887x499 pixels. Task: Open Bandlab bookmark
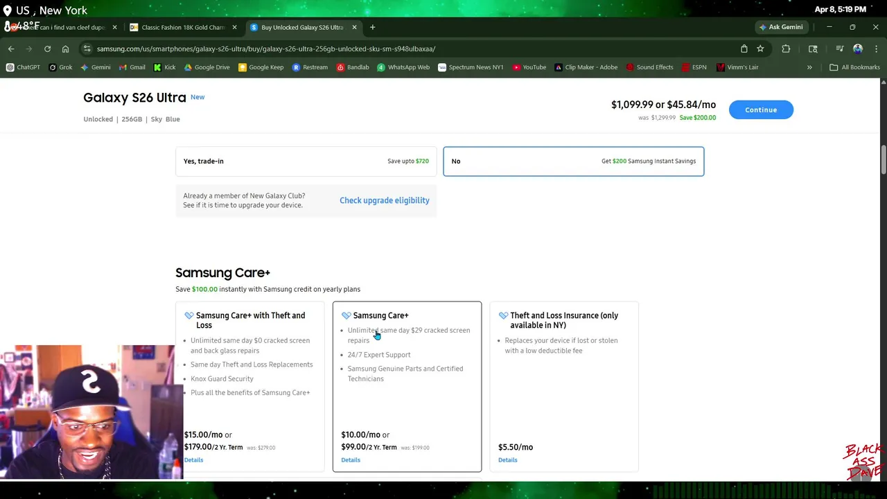click(353, 67)
